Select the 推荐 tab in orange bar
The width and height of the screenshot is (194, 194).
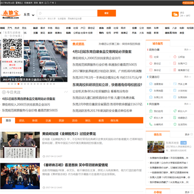(x=8, y=120)
